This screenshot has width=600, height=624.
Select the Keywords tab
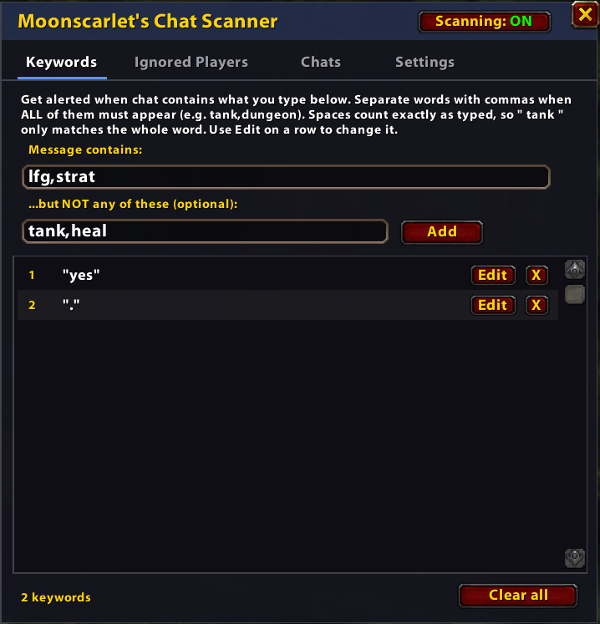(x=62, y=62)
